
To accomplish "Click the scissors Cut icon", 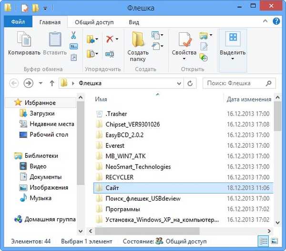I will (x=74, y=36).
